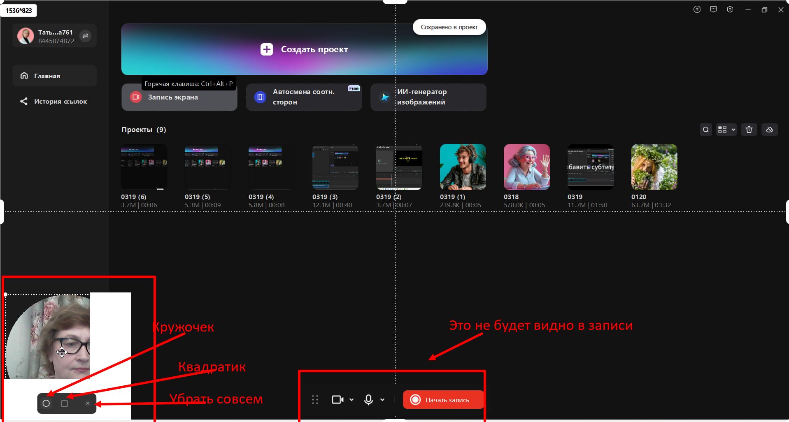Open the Screen recording tool
The image size is (789, 422).
pos(179,97)
